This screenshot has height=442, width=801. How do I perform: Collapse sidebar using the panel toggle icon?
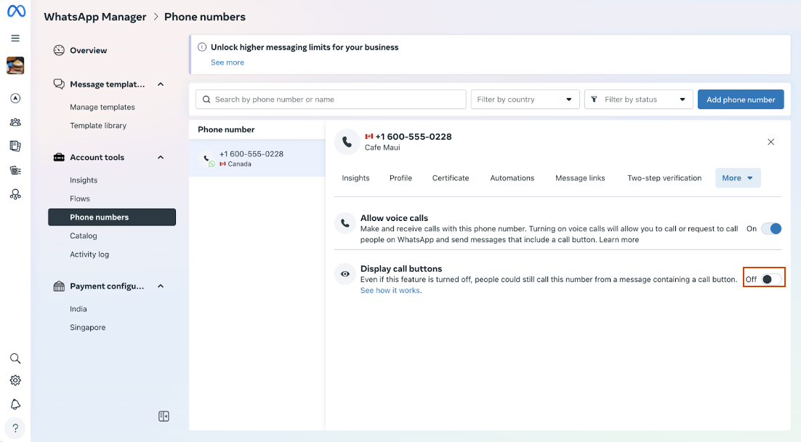[164, 417]
